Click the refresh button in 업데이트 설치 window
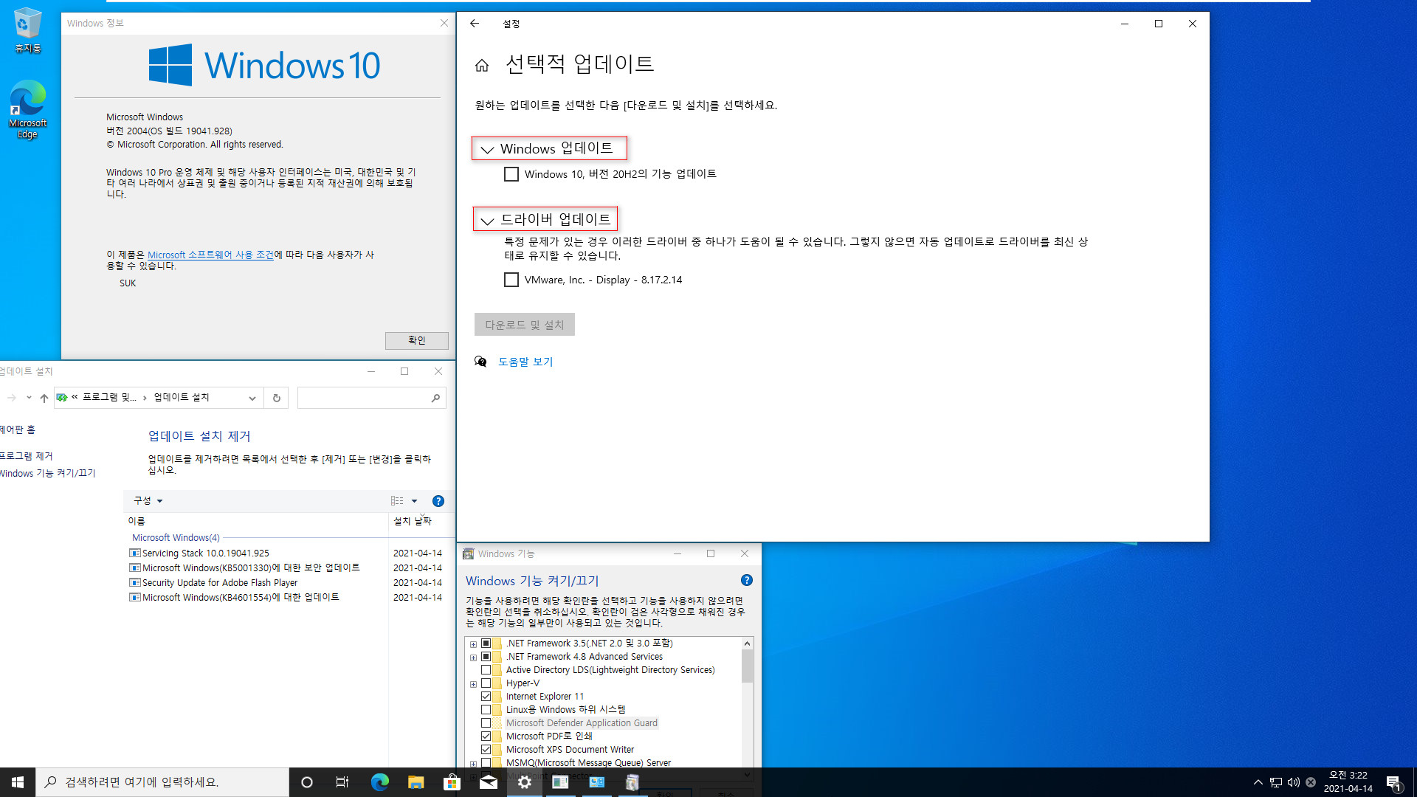The width and height of the screenshot is (1417, 797). tap(277, 398)
